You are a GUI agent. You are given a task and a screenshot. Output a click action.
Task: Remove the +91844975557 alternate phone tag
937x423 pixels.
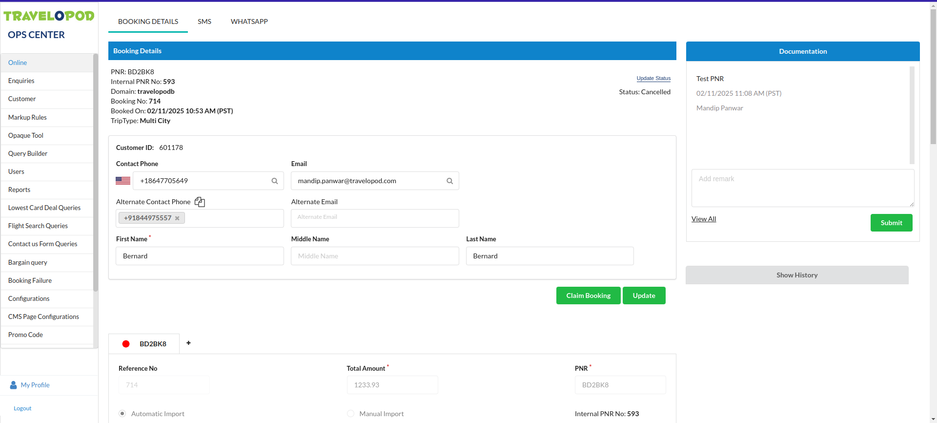pyautogui.click(x=177, y=218)
